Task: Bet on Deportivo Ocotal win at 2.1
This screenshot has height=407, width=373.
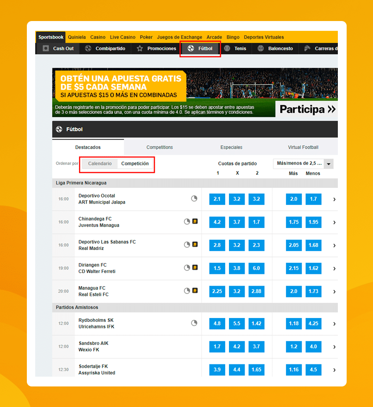Action: (217, 199)
